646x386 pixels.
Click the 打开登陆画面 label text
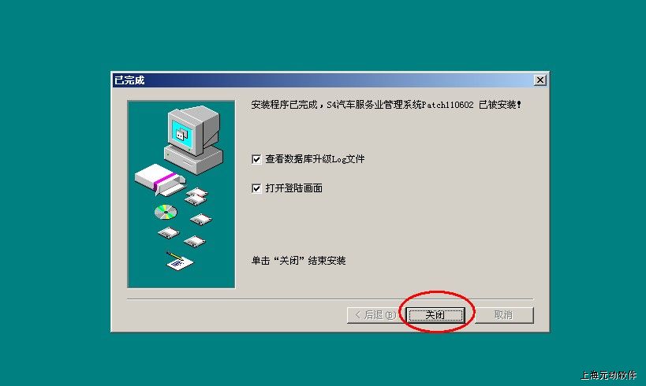tap(293, 188)
